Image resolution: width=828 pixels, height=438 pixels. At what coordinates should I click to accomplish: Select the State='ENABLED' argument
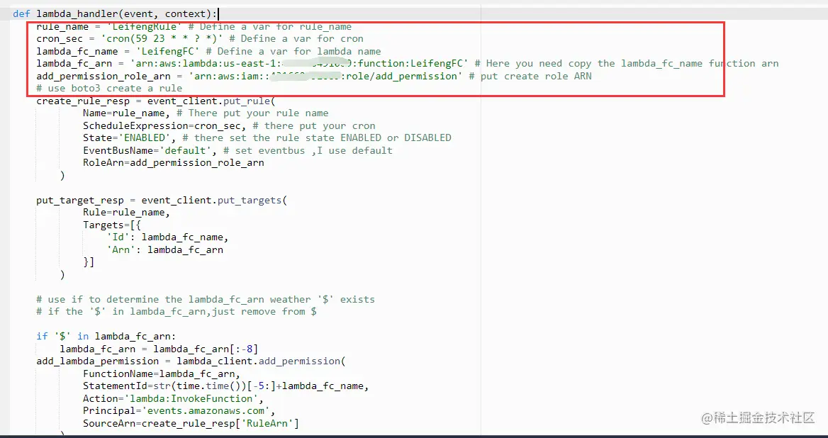pos(127,137)
